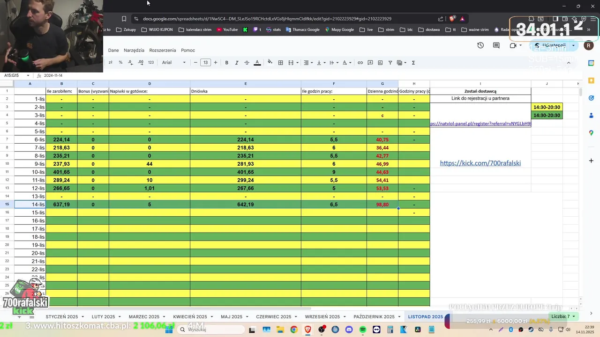Toggle italic formatting
Viewport: 600px width, 337px height.
[237, 62]
